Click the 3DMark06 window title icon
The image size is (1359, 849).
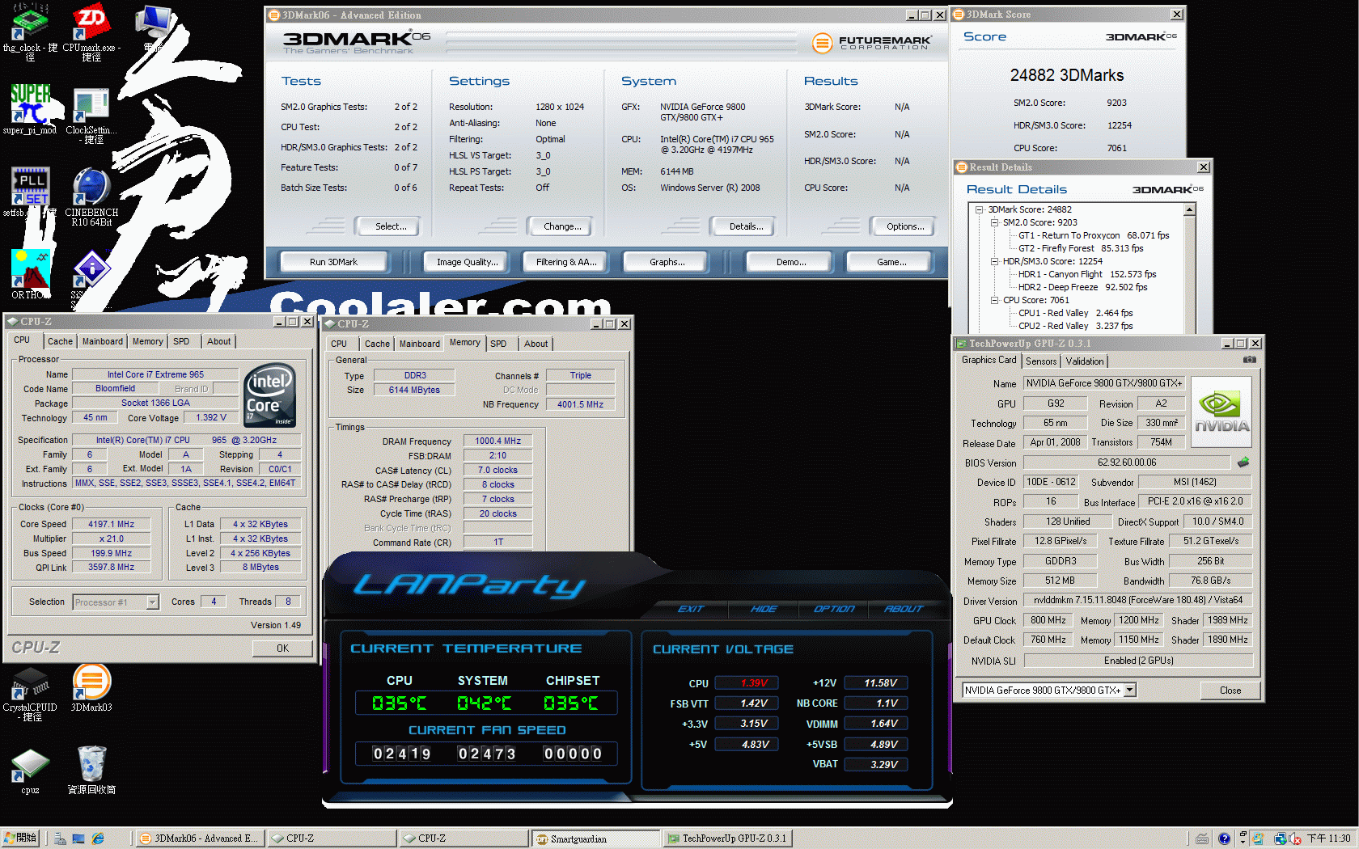[274, 15]
